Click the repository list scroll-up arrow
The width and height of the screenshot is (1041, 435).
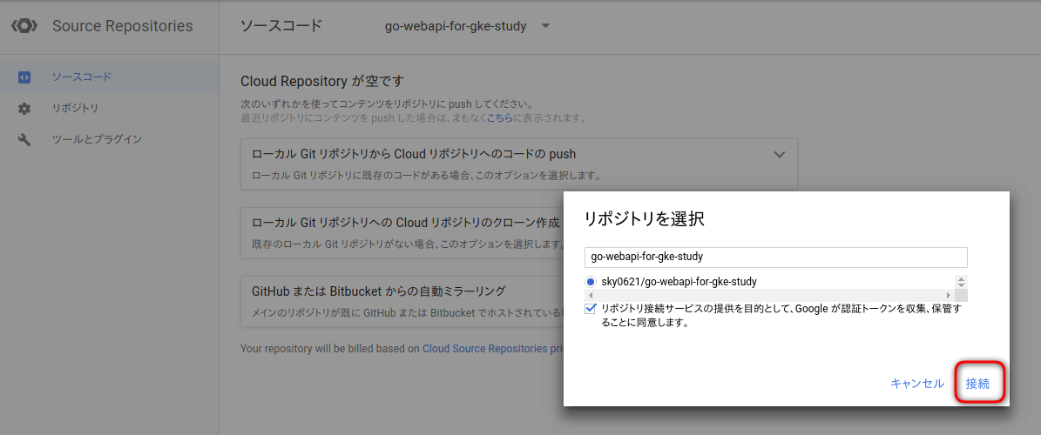point(962,279)
